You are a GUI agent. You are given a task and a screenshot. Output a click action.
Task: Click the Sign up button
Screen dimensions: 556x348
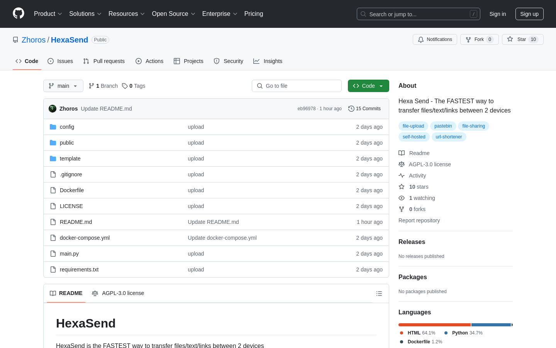(x=529, y=14)
